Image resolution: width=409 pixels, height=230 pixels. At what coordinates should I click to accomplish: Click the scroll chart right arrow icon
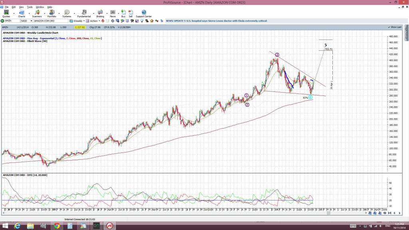399,213
